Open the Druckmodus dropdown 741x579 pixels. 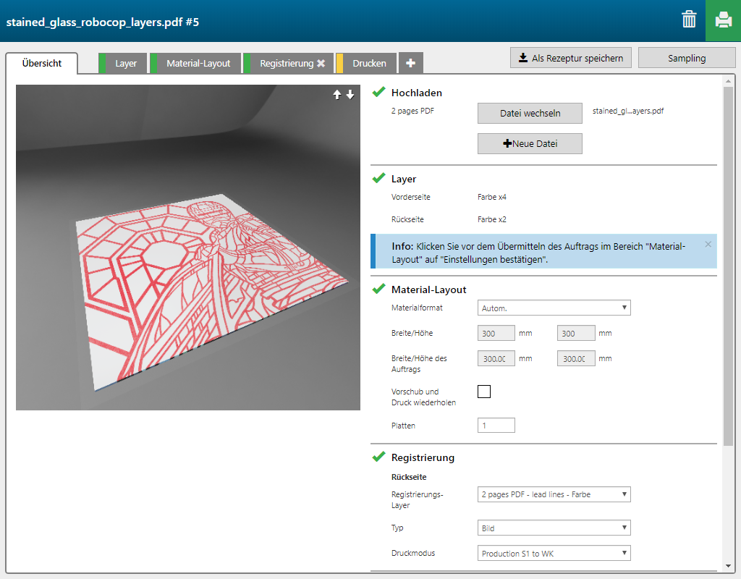click(x=554, y=553)
